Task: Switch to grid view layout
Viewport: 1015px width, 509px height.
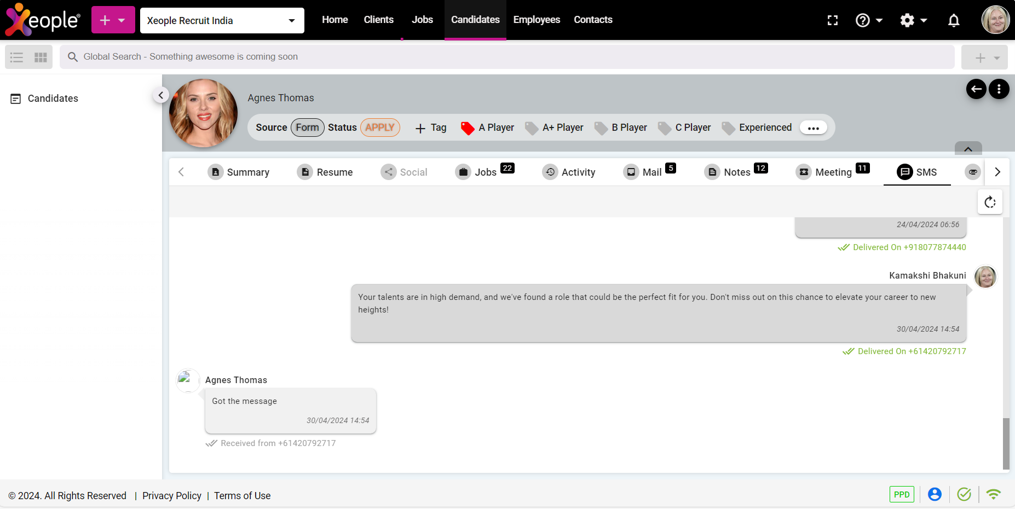Action: tap(41, 57)
